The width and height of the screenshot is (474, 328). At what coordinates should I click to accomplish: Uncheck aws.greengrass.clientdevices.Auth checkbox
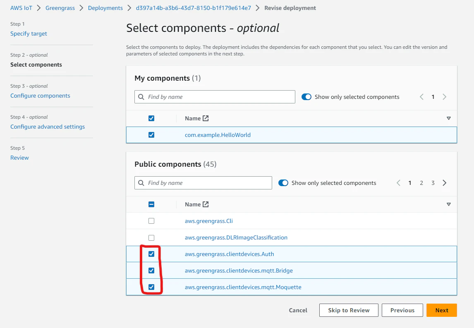pos(151,254)
